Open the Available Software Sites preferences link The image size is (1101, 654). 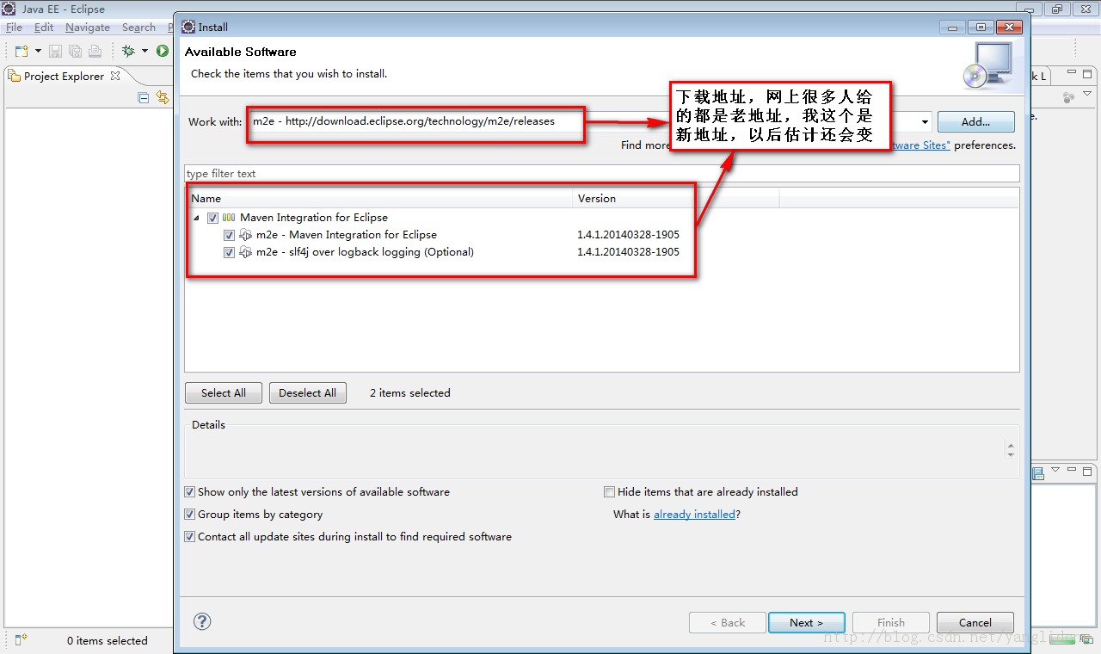[x=920, y=145]
